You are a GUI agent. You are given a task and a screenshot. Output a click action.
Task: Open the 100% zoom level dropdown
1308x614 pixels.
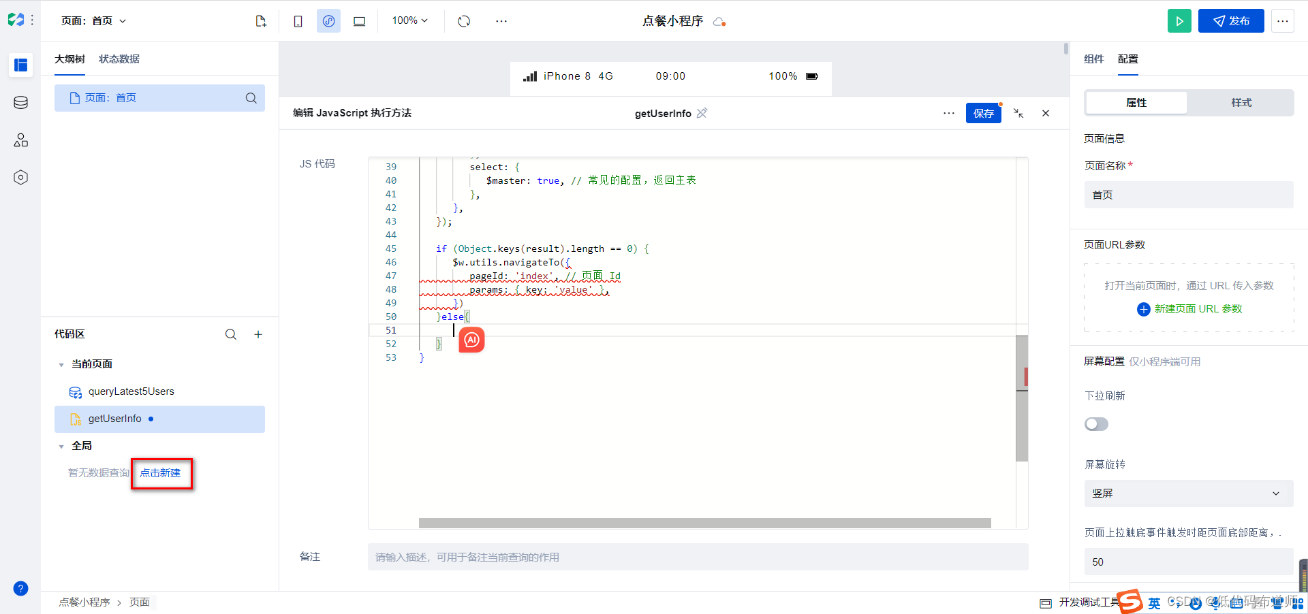[409, 21]
